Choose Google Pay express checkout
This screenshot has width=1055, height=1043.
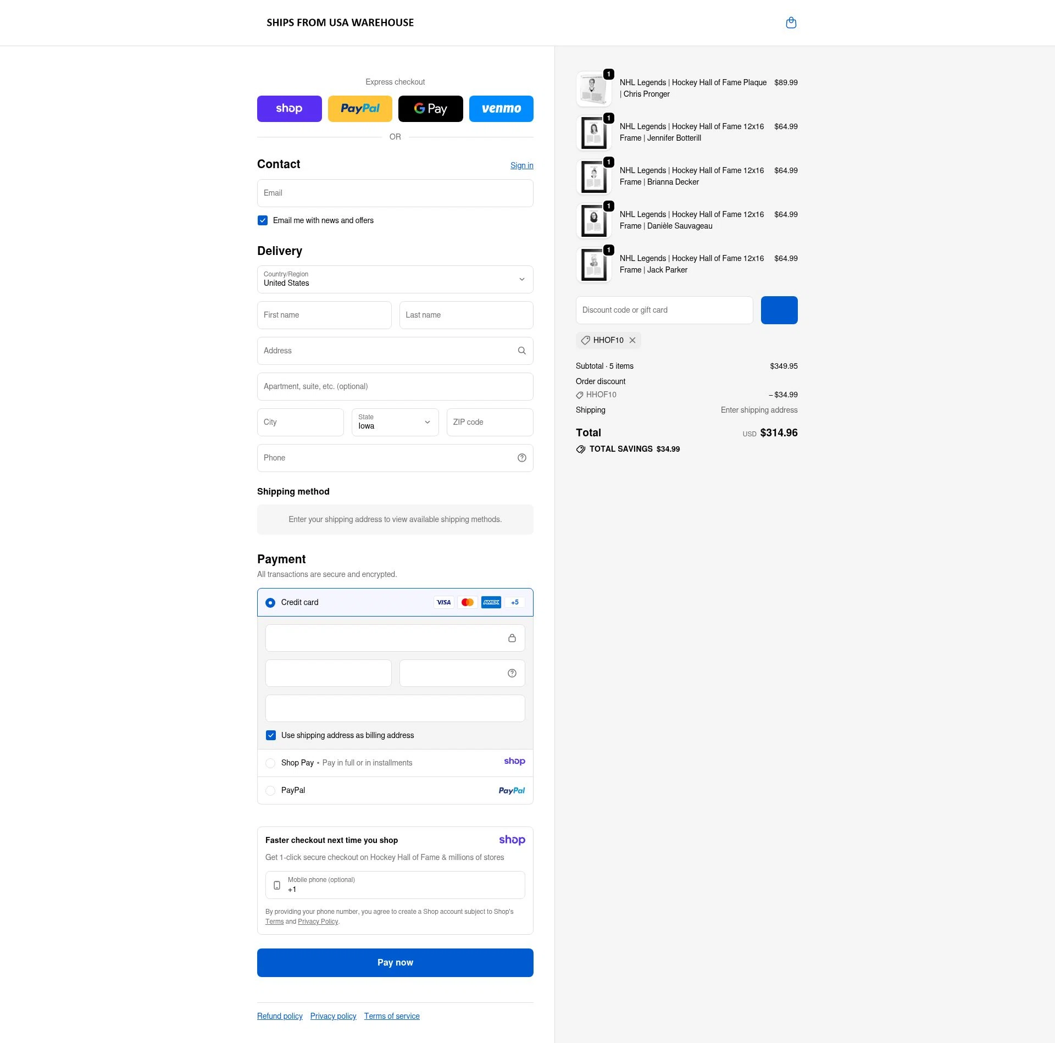(431, 108)
